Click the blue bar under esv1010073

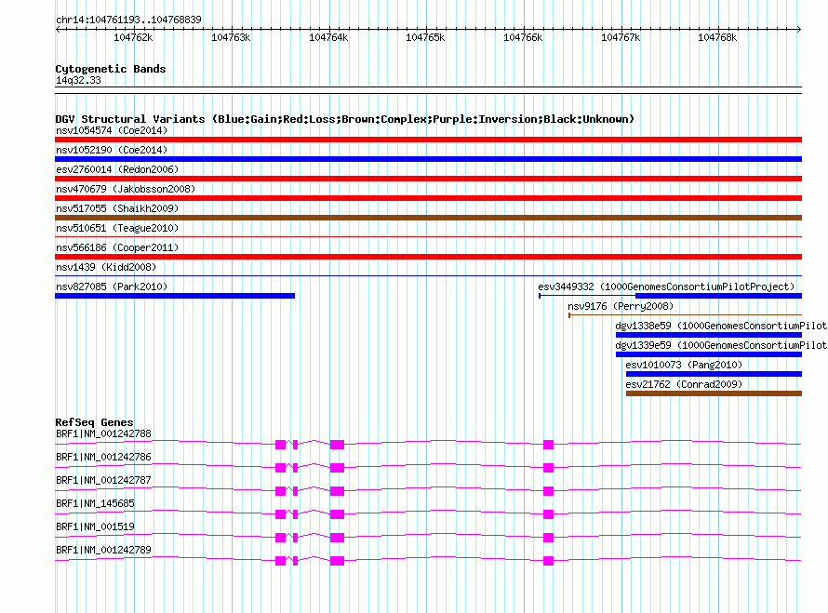(714, 374)
